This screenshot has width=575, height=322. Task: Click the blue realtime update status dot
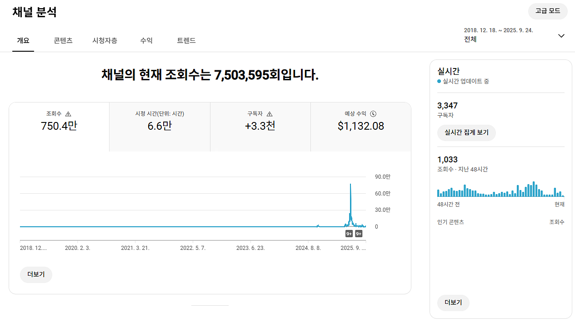[x=439, y=82]
